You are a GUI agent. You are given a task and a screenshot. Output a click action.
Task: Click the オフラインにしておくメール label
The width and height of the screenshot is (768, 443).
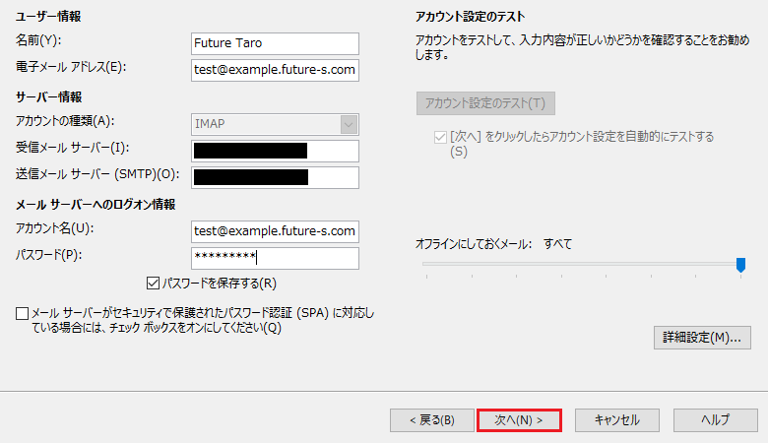coord(474,244)
